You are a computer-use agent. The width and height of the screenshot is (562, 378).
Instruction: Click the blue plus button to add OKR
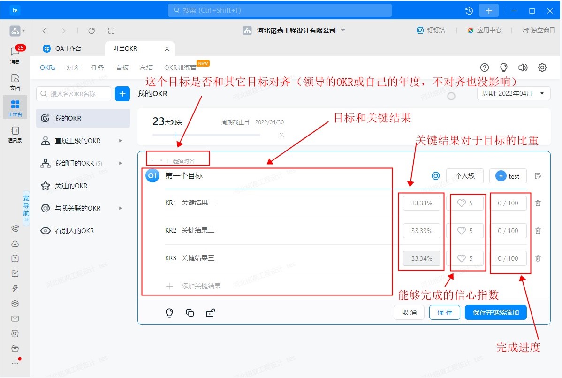click(122, 94)
